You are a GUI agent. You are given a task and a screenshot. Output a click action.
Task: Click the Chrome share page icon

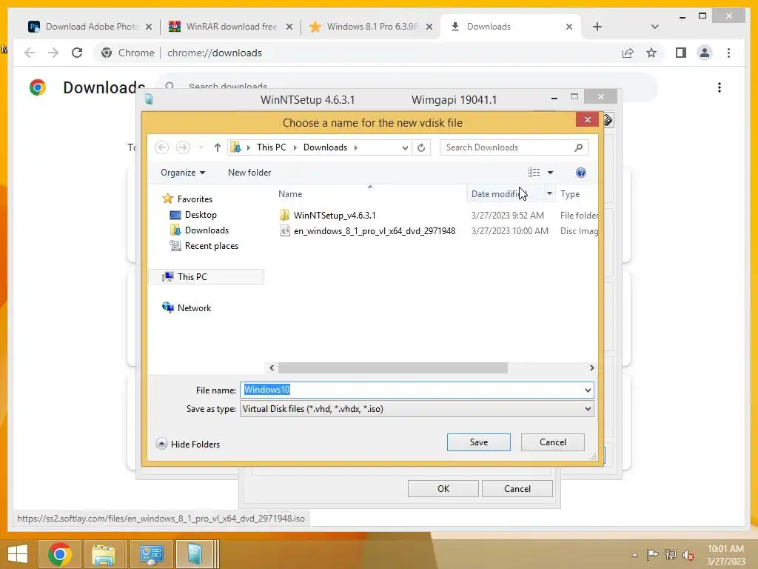click(628, 53)
